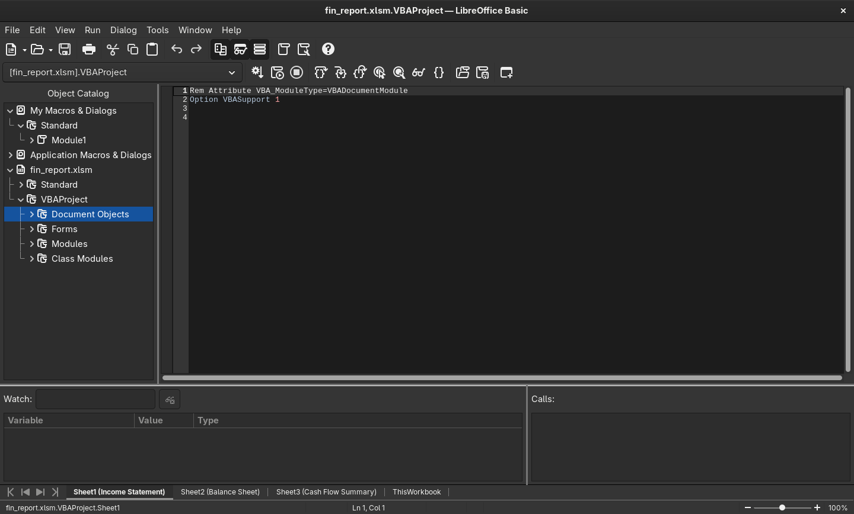Click the zoom in plus button

tap(817, 508)
